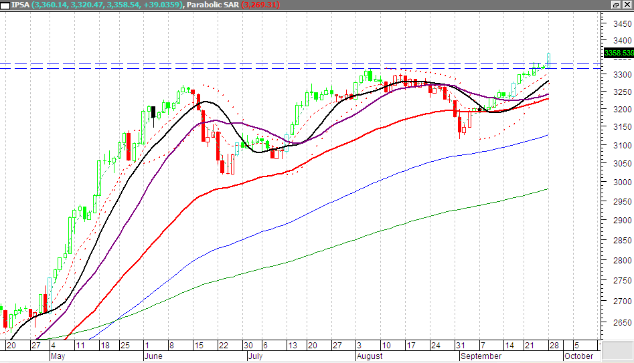Click date 22 on the time axis
This screenshot has height=363, width=634.
[x=223, y=346]
